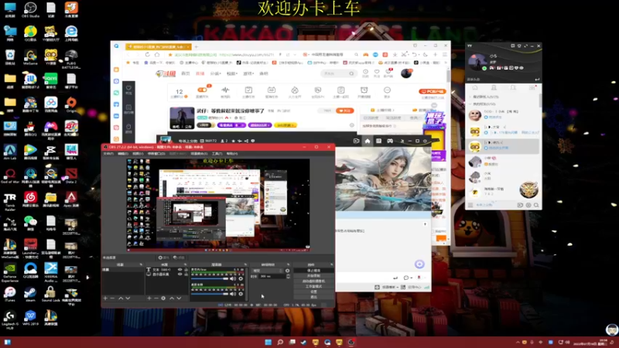Remove the selected scene in OBS
Image resolution: width=619 pixels, height=348 pixels.
pyautogui.click(x=112, y=299)
